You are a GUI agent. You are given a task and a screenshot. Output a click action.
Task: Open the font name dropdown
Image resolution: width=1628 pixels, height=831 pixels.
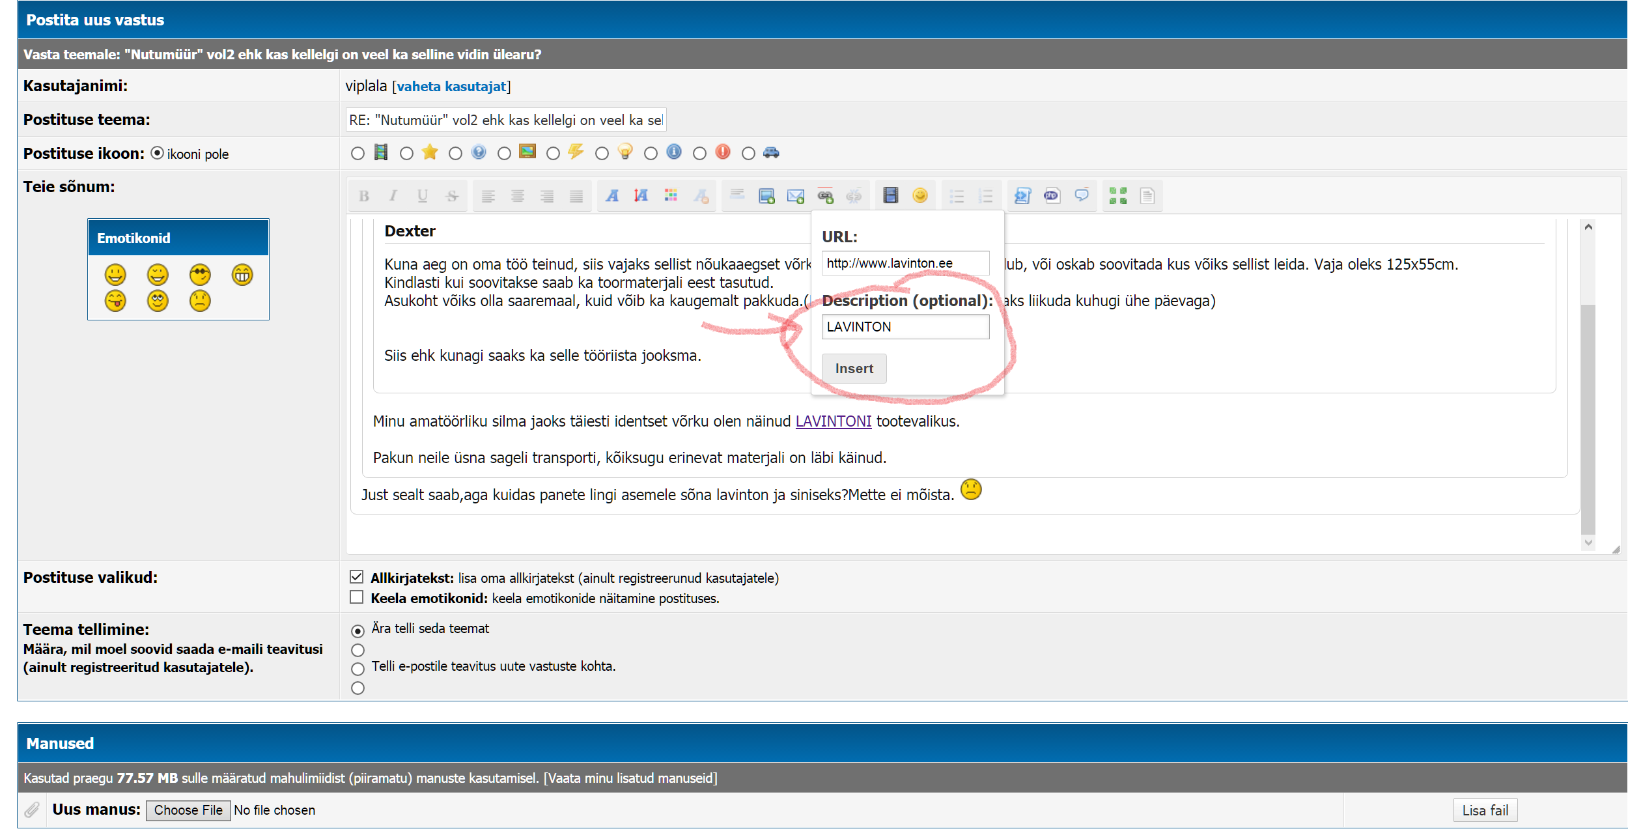(x=612, y=195)
